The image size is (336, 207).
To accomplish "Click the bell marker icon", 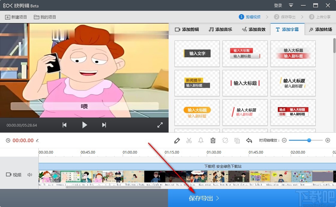I will coord(201,141).
